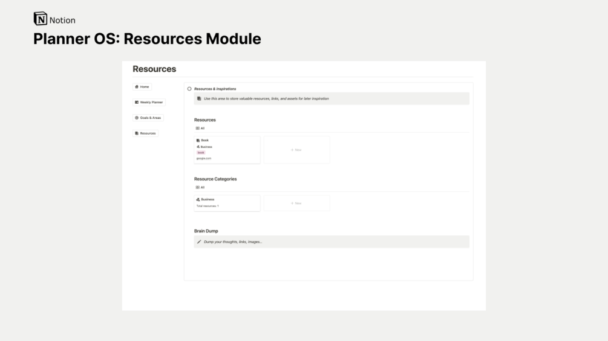Add a New card in the Resource Categories gallery
Screen dimensions: 608x341
point(296,203)
